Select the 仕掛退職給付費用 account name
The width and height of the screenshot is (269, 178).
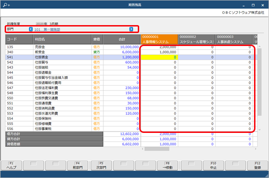click(48, 83)
